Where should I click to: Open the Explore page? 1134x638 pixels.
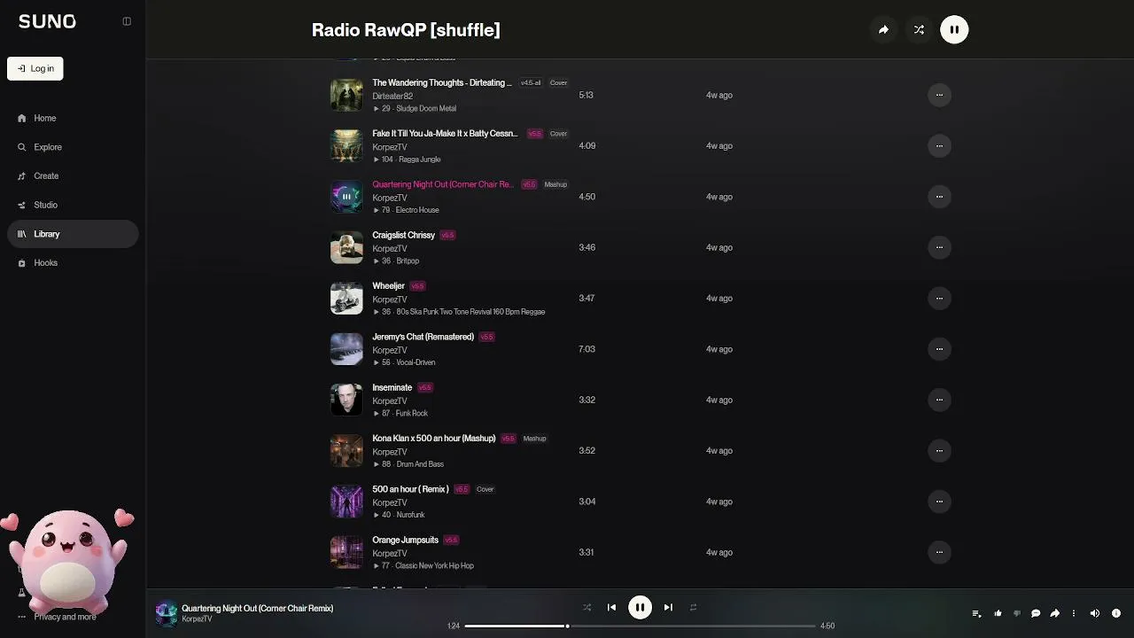(x=73, y=147)
